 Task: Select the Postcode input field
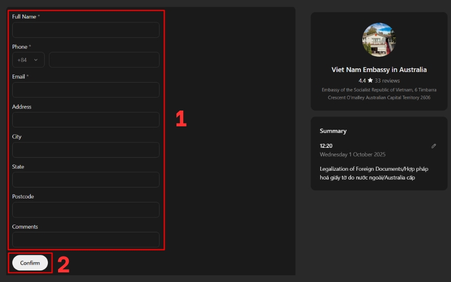(x=86, y=210)
